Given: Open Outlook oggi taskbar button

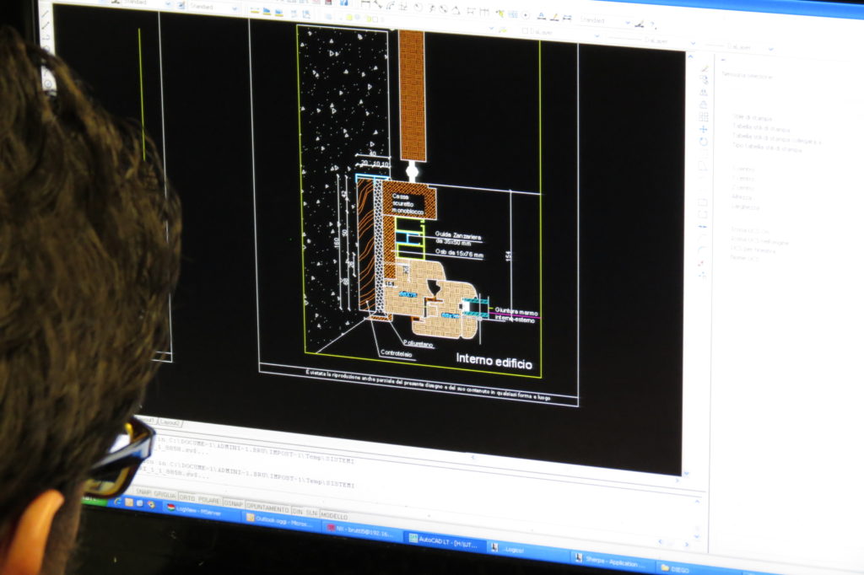Looking at the screenshot, I should point(281,521).
